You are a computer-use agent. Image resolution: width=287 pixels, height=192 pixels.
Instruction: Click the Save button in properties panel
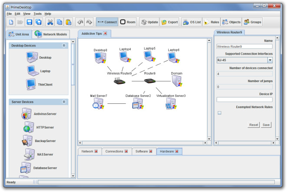tap(266, 125)
